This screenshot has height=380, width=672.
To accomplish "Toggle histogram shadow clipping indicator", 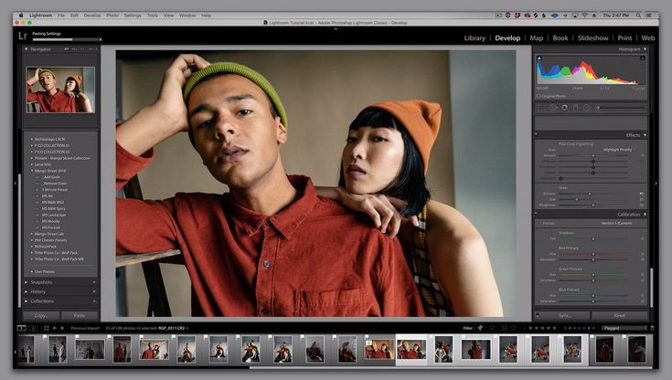I will (539, 58).
